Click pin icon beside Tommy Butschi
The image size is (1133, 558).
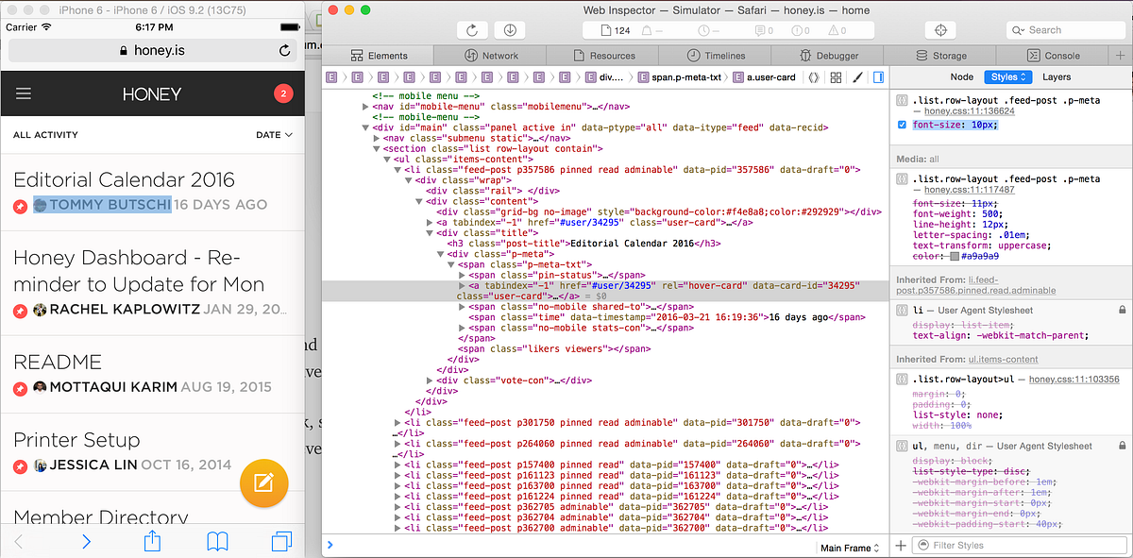[21, 206]
